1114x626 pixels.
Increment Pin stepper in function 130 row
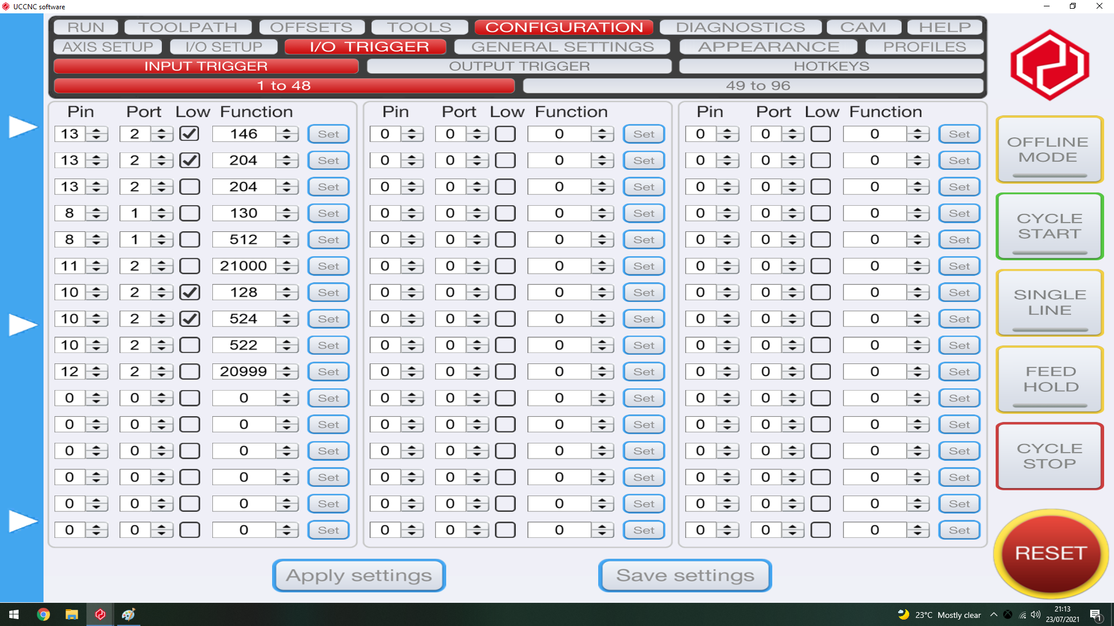click(x=96, y=210)
